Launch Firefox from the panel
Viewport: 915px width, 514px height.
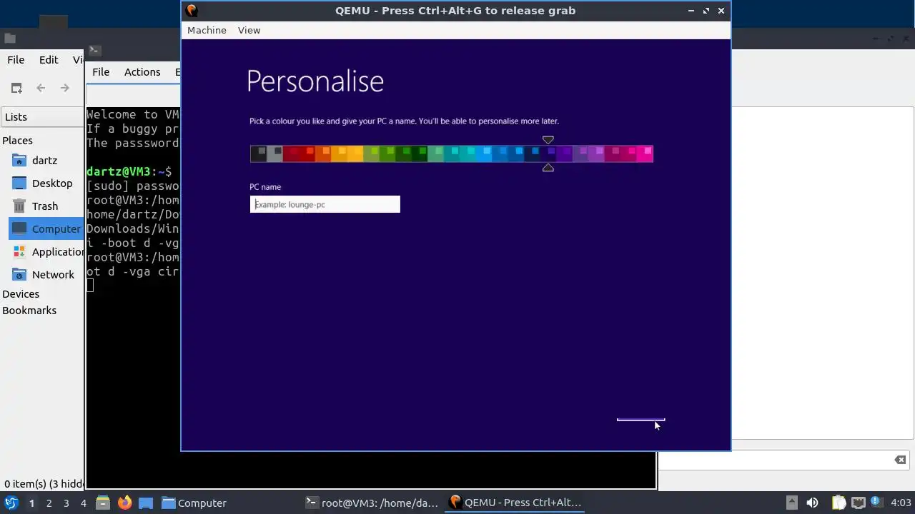point(124,503)
